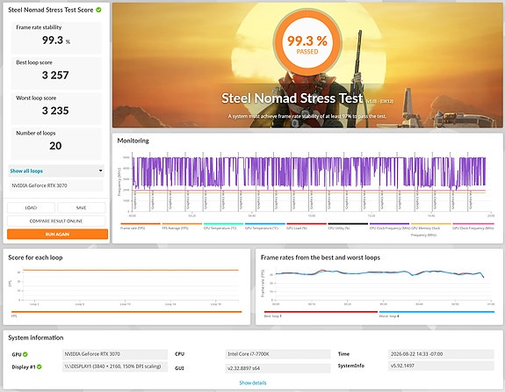Click the Intel Core i7-7700K CPU field
Viewport: 505px width, 392px height.
point(278,354)
